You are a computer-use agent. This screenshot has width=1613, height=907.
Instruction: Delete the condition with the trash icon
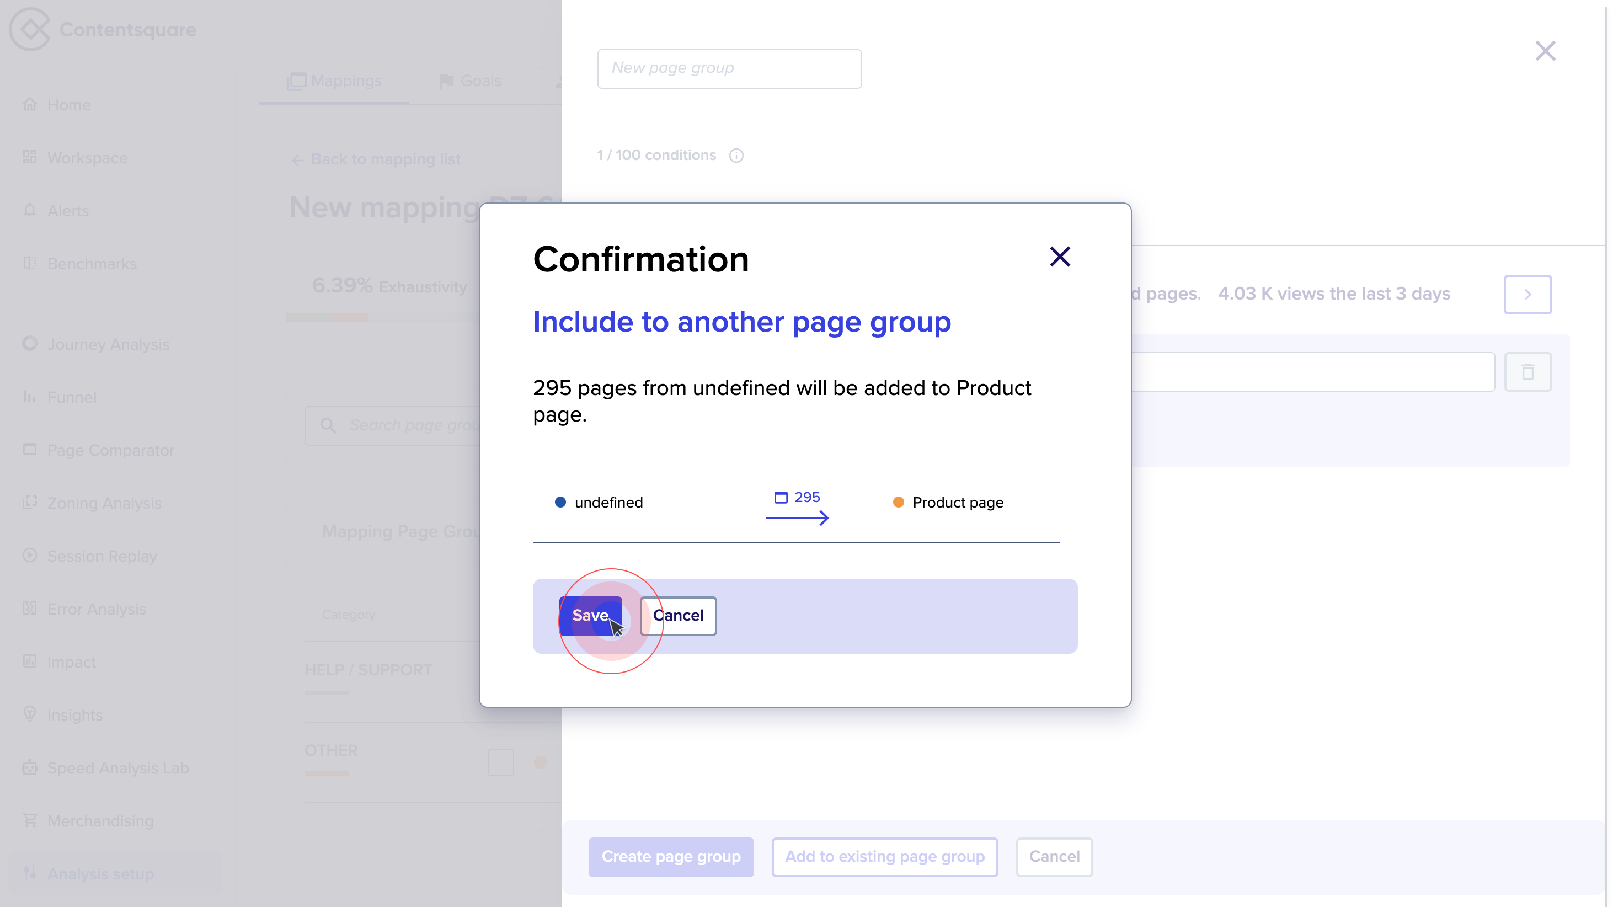(x=1529, y=371)
